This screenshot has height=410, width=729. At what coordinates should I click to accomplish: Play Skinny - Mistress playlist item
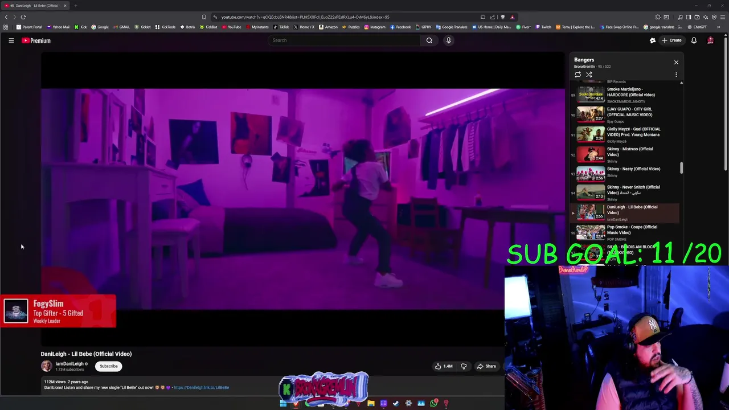coord(625,155)
